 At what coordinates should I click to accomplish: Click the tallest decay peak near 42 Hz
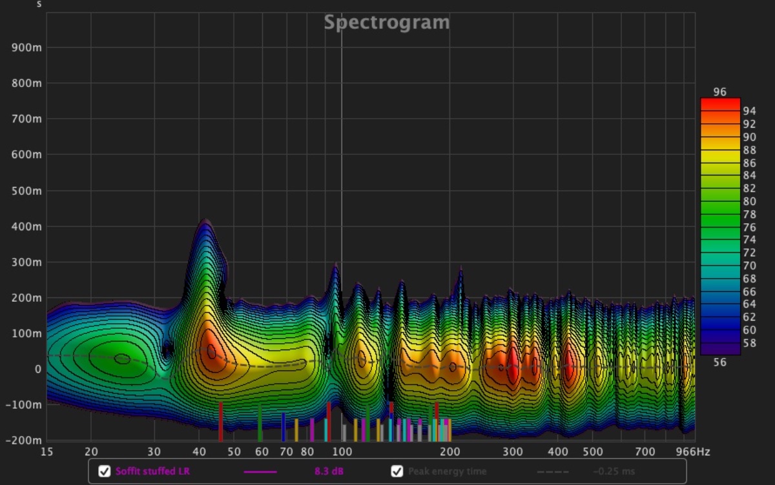[x=205, y=223]
